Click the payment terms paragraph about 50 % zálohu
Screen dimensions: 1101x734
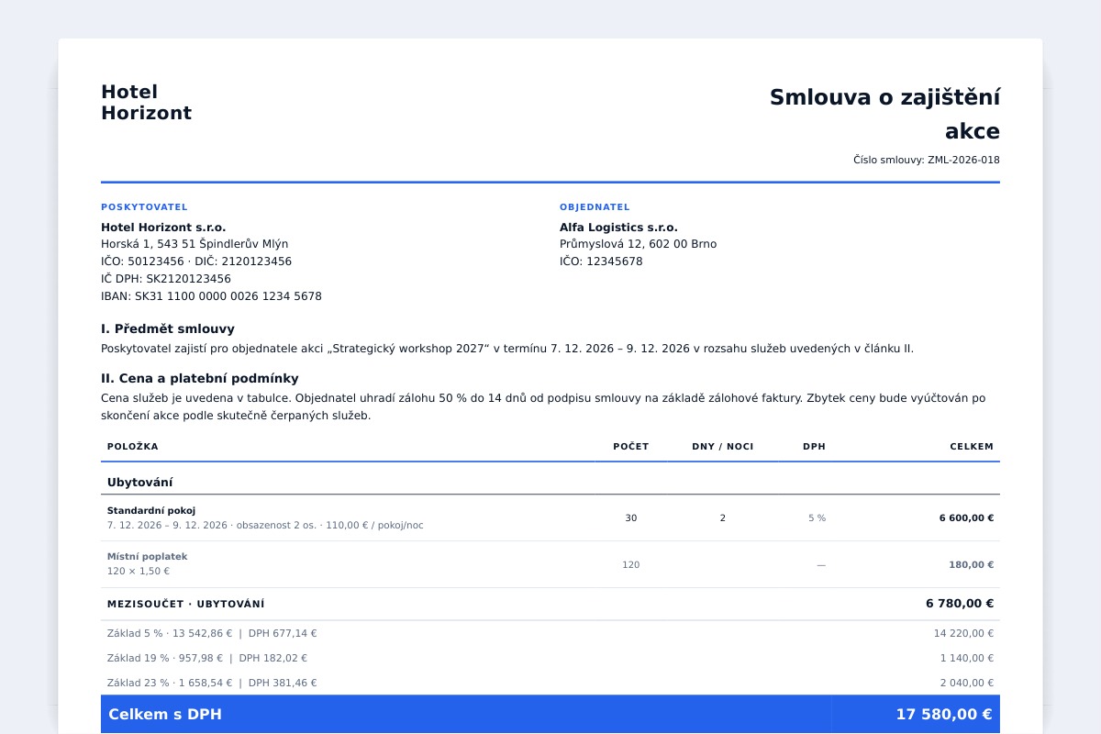click(x=543, y=406)
